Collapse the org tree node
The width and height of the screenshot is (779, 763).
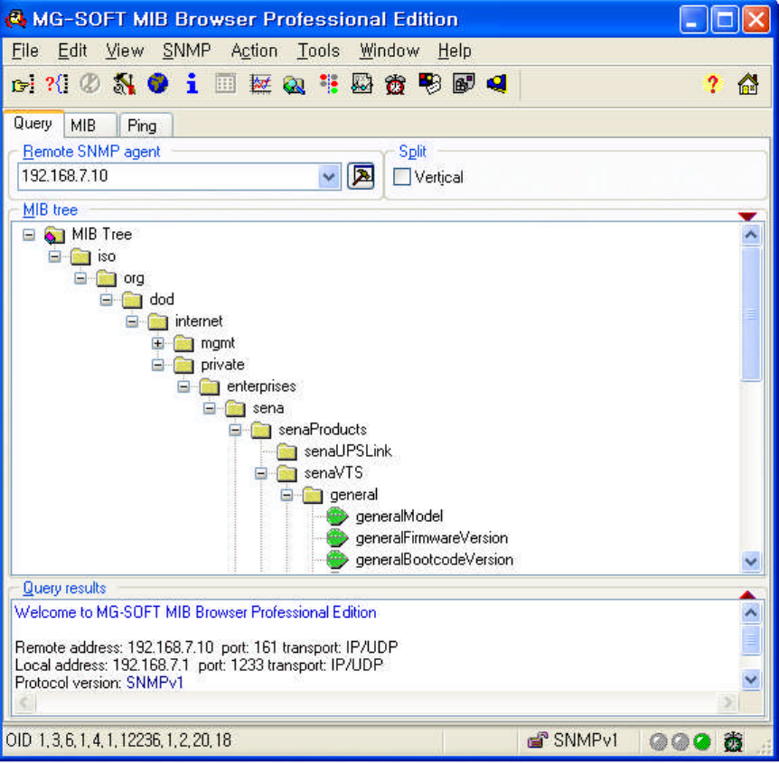(80, 278)
